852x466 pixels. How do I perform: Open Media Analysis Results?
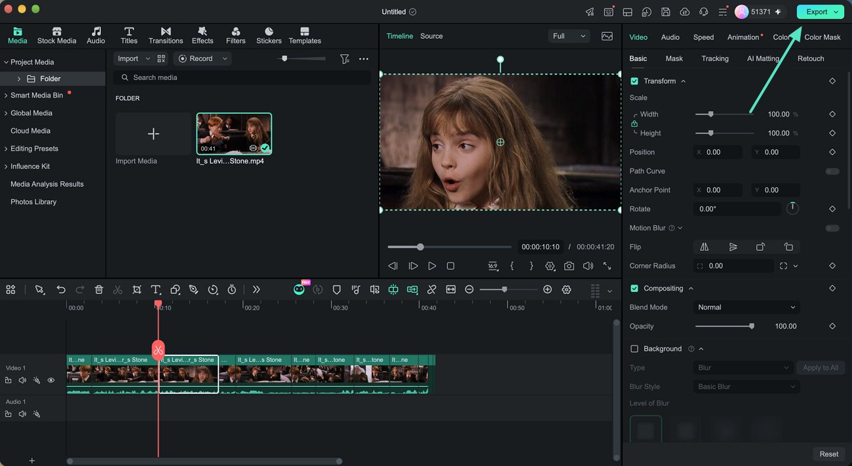coord(47,185)
